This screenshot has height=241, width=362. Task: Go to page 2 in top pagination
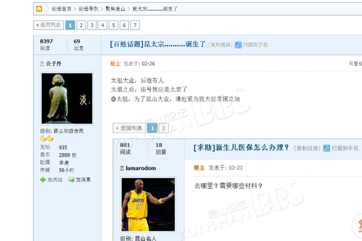tap(81, 25)
